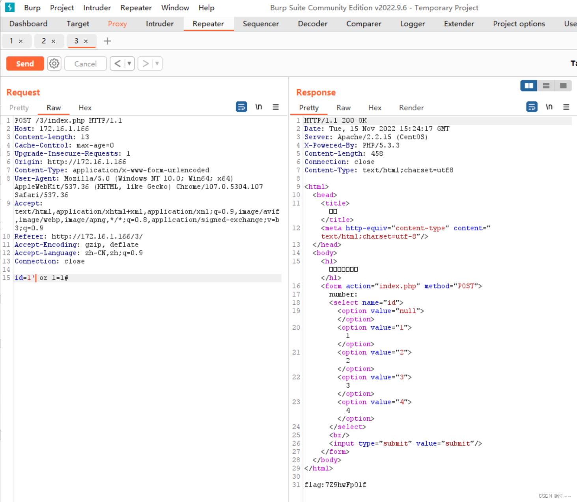Open the back history dropdown arrow
This screenshot has width=577, height=502.
(x=129, y=63)
